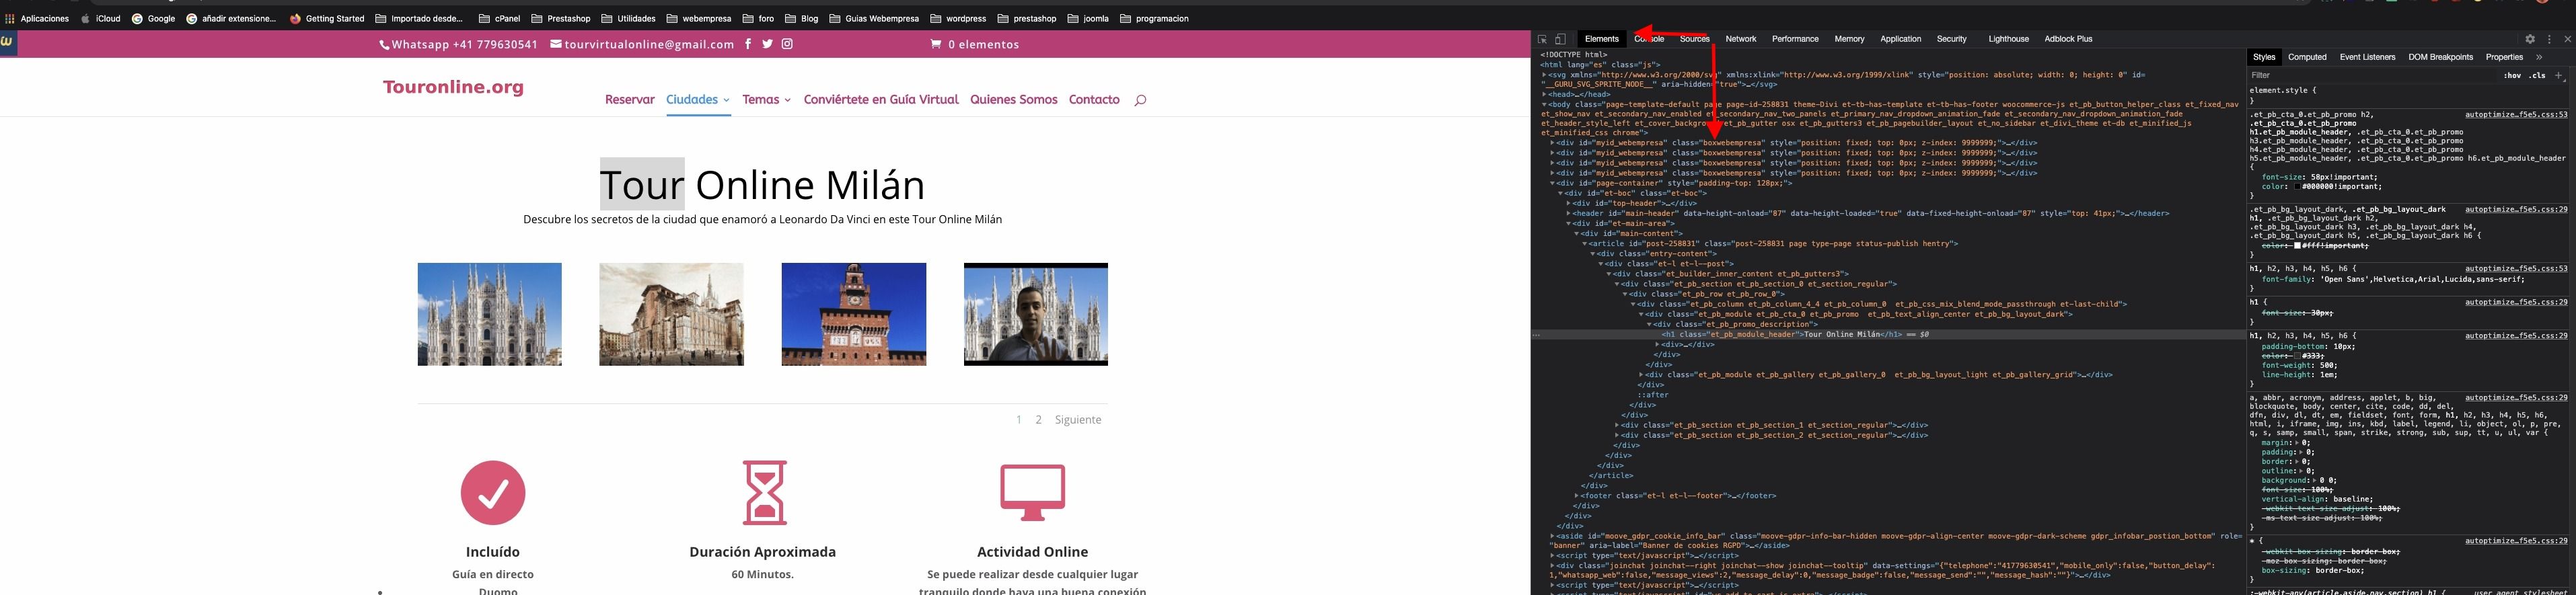
Task: Switch to the Sources tab
Action: point(1694,39)
